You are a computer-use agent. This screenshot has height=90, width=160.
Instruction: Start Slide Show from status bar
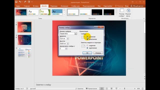(x=116, y=88)
